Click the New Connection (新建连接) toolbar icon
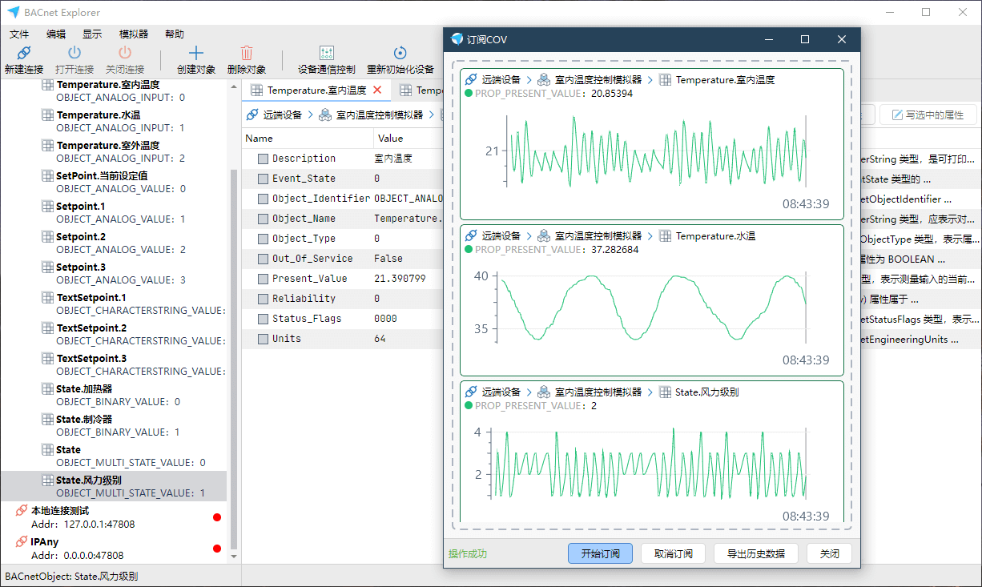Image resolution: width=982 pixels, height=587 pixels. pyautogui.click(x=24, y=54)
